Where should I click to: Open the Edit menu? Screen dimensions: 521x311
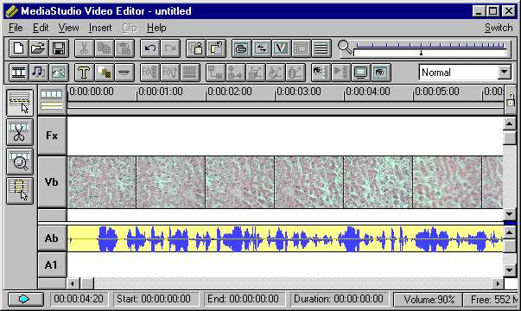[41, 28]
